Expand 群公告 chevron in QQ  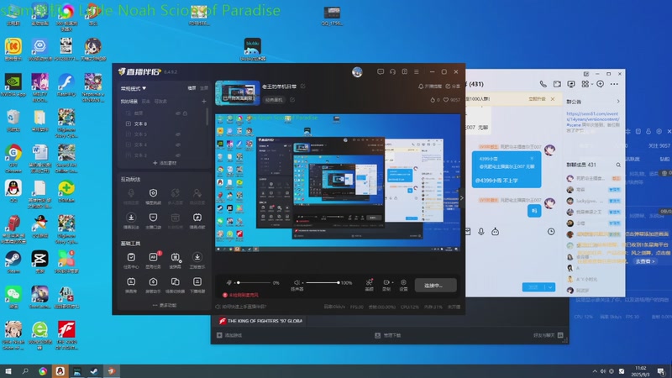[618, 101]
